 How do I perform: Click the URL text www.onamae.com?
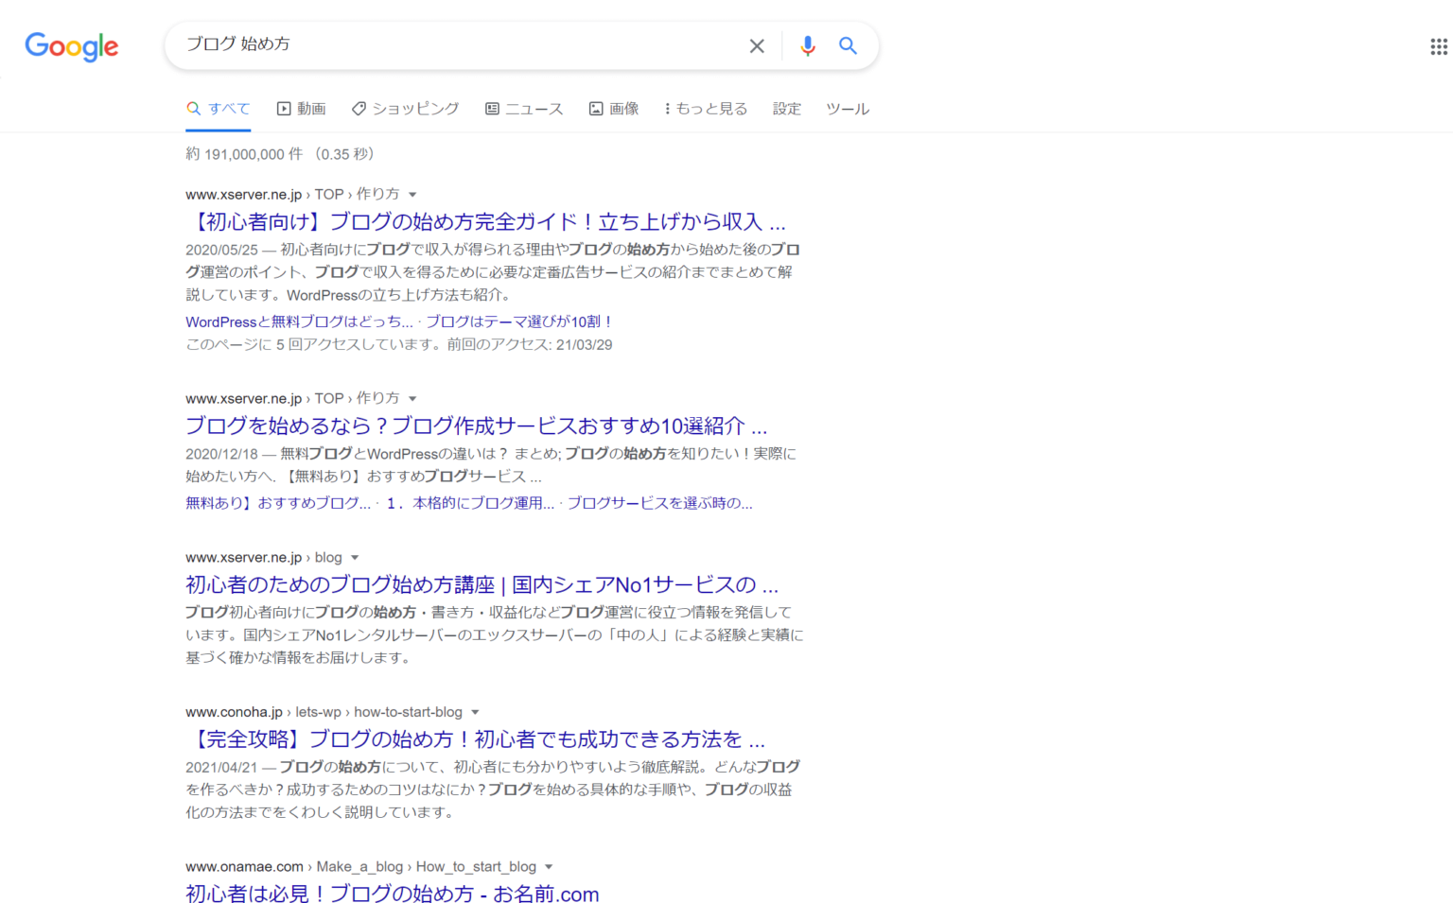244,867
